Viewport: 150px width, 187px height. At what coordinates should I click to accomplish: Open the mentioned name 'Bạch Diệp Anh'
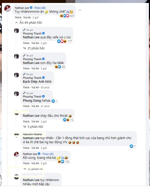[x=34, y=81]
